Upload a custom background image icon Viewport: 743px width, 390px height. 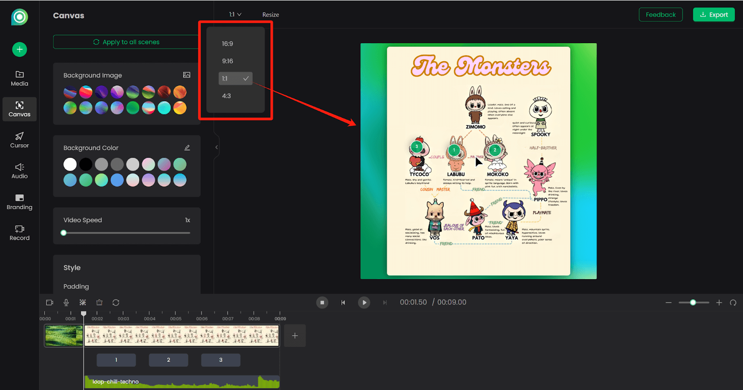pos(187,75)
